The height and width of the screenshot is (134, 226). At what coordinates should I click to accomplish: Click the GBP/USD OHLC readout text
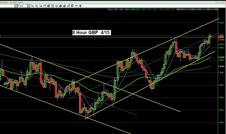point(197,9)
